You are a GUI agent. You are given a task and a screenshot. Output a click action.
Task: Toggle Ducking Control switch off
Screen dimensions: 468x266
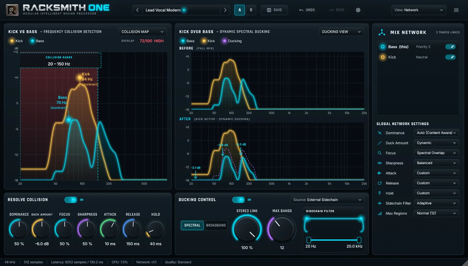[x=239, y=200]
